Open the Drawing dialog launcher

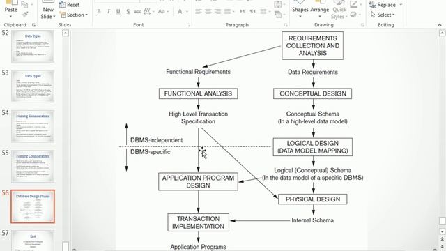coord(362,25)
